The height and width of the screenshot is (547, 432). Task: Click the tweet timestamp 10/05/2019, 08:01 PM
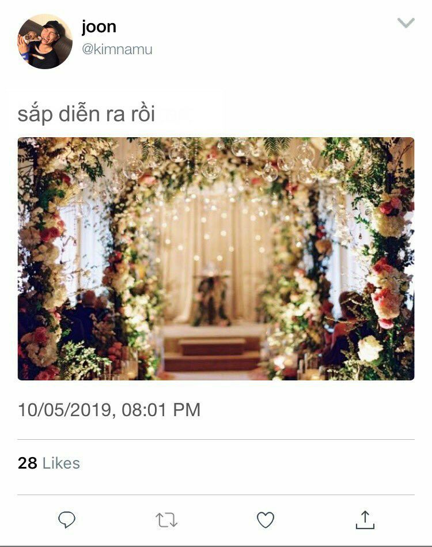pos(109,410)
